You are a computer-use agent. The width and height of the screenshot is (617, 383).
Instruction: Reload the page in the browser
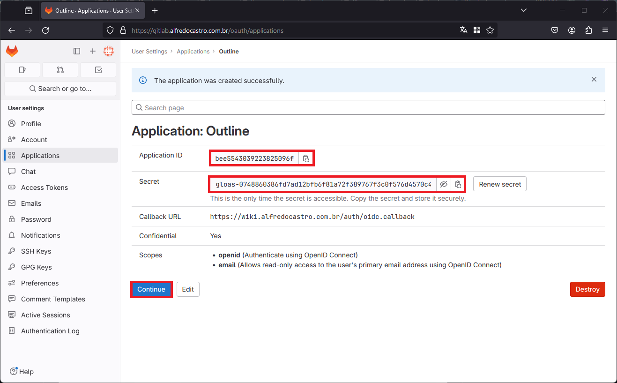[x=45, y=30]
